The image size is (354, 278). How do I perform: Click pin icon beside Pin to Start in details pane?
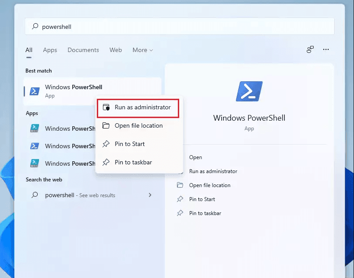point(180,199)
